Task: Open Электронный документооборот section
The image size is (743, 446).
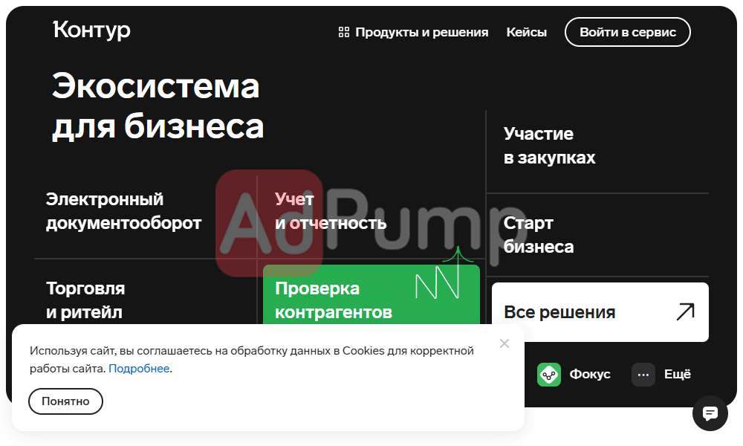Action: (x=123, y=211)
